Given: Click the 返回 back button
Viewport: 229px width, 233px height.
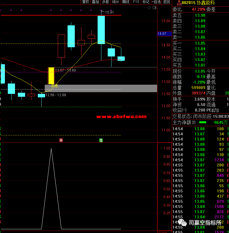Looking at the screenshot, I should point(166,2).
